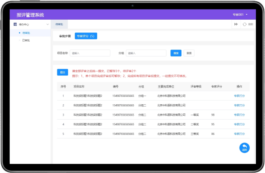Switch to the 待审批 page tab
The image size is (265, 173).
pyautogui.click(x=59, y=25)
